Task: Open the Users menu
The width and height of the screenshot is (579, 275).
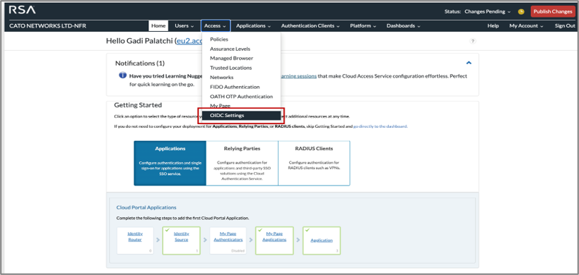Action: 185,26
